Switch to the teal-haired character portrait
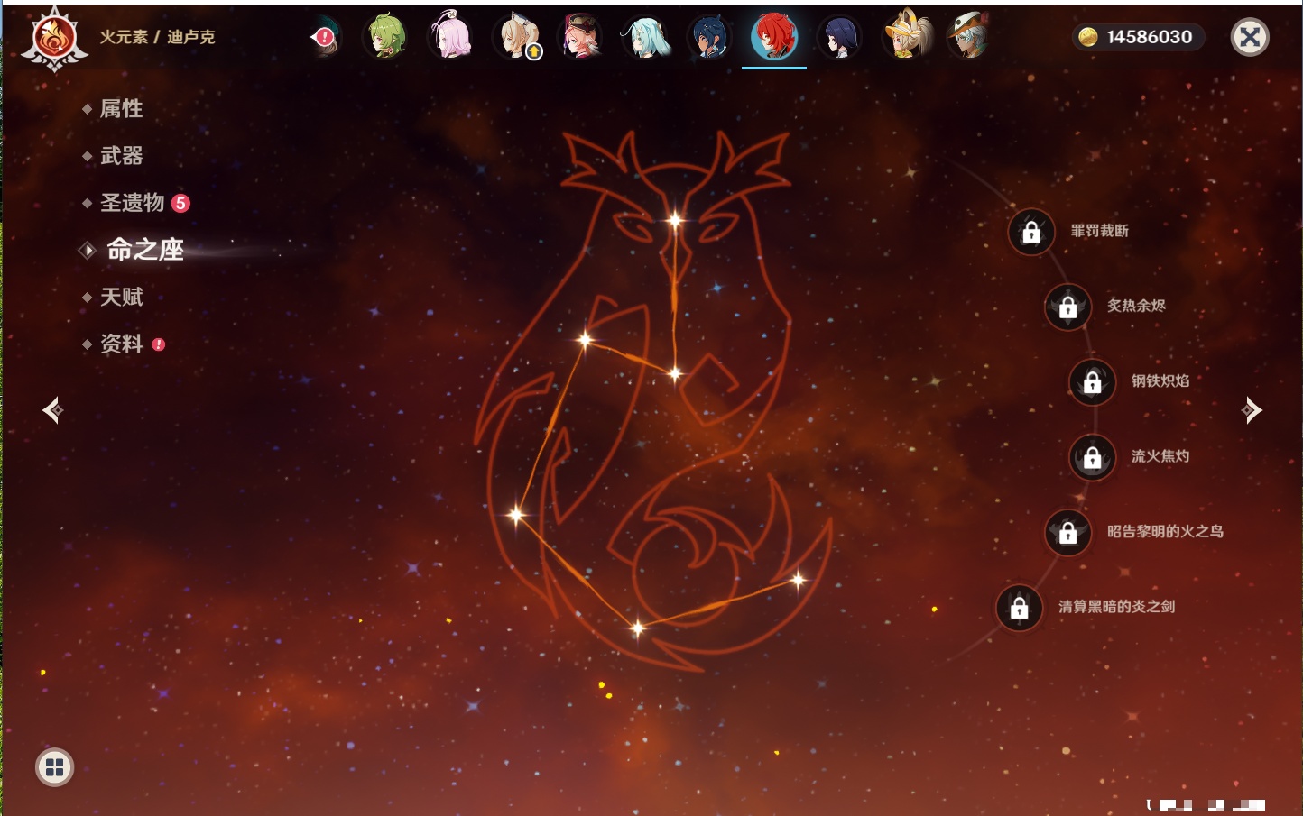1303x816 pixels. click(x=645, y=37)
